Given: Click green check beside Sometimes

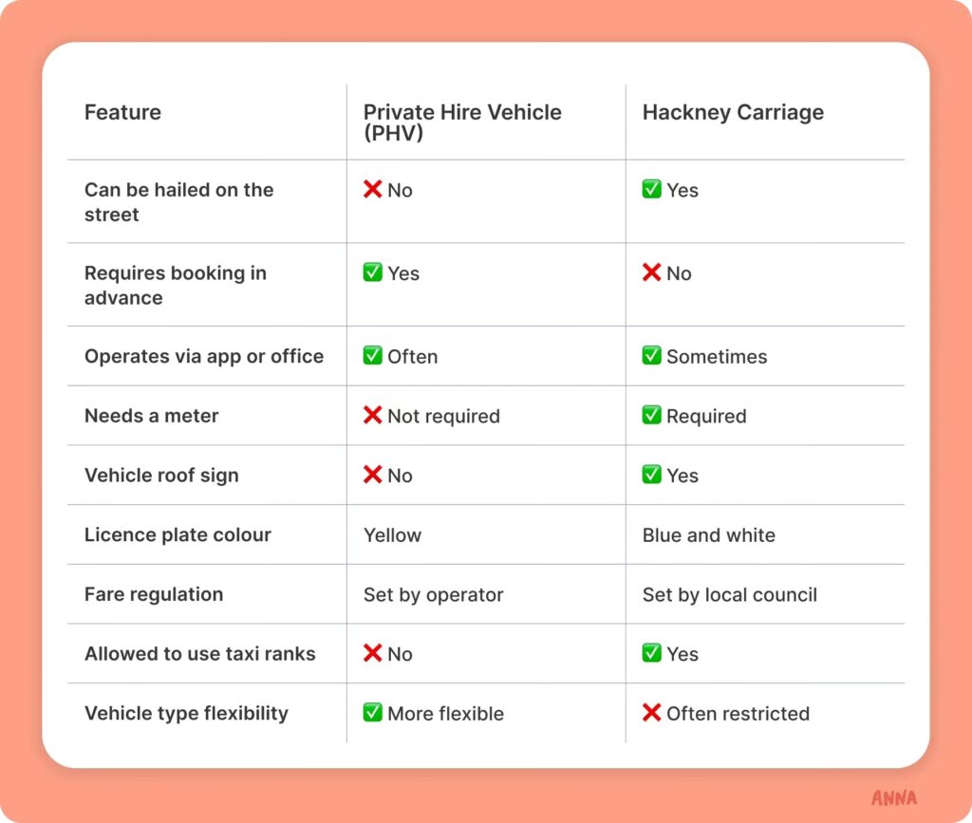Looking at the screenshot, I should pos(652,356).
